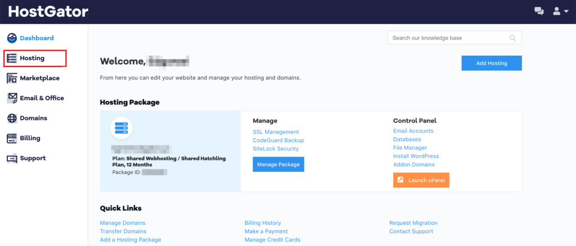Click the Hosting server icon in sidebar
Screen dimensions: 576x246
[x=12, y=58]
